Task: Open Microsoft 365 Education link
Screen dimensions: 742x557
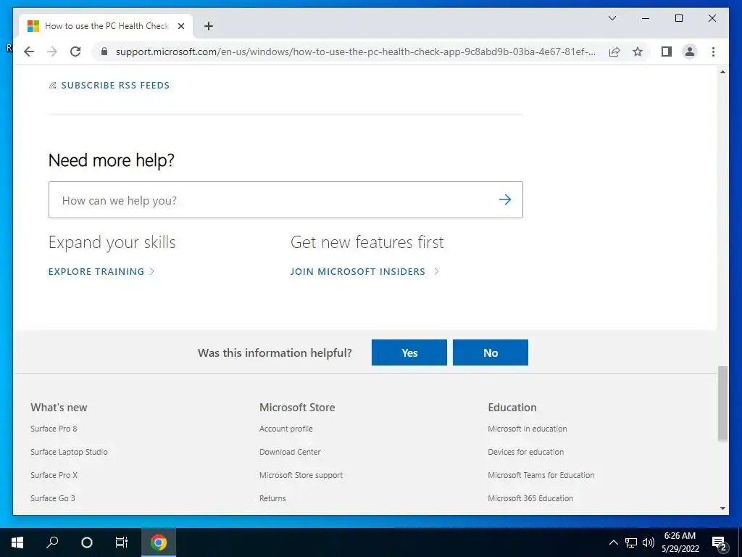Action: click(x=530, y=498)
